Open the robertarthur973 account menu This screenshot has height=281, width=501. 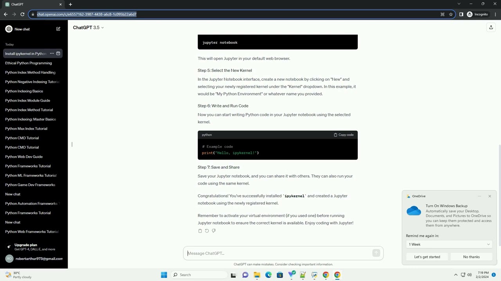(x=34, y=258)
